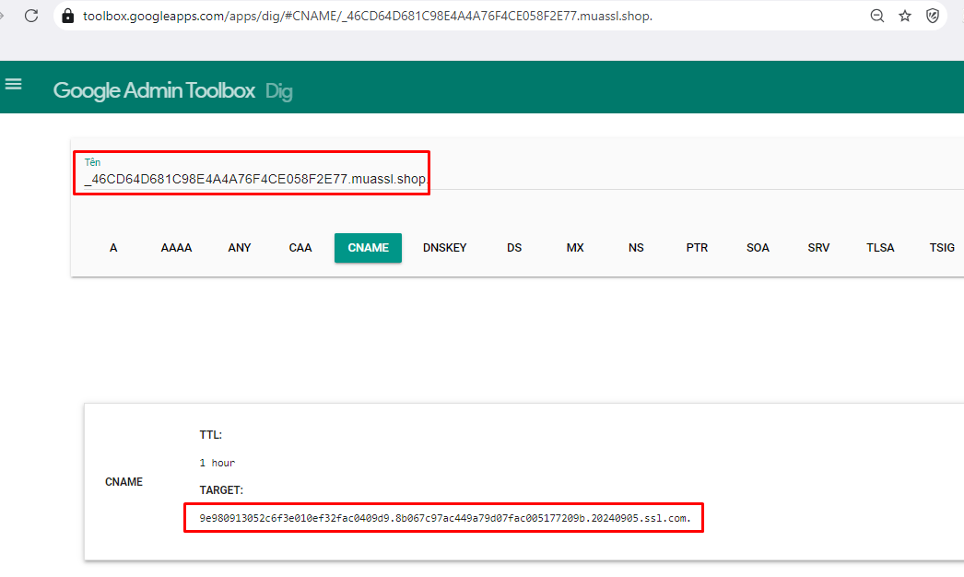Bookmark this page with the star icon
This screenshot has height=577, width=964.
click(905, 16)
